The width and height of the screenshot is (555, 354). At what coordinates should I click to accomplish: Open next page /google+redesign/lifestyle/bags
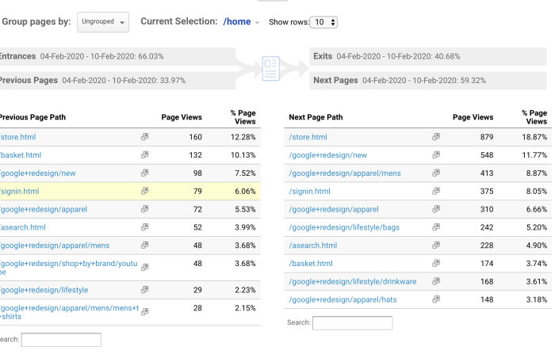click(x=344, y=227)
